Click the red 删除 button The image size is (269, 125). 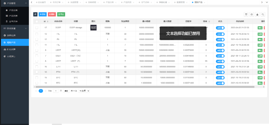(x=52, y=14)
